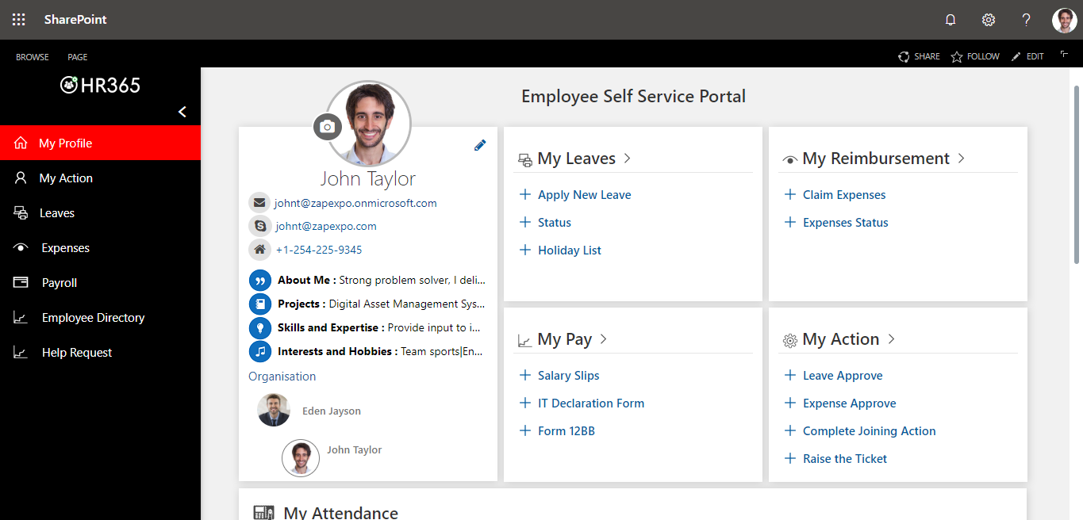Switch to the BROWSE ribbon tab
Viewport: 1083px width, 520px height.
(33, 57)
